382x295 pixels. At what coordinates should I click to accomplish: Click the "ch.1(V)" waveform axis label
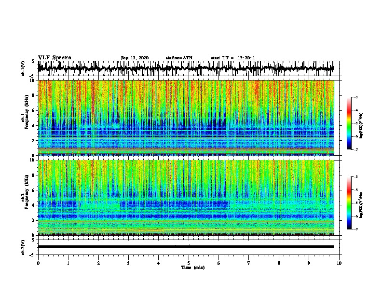(23, 68)
